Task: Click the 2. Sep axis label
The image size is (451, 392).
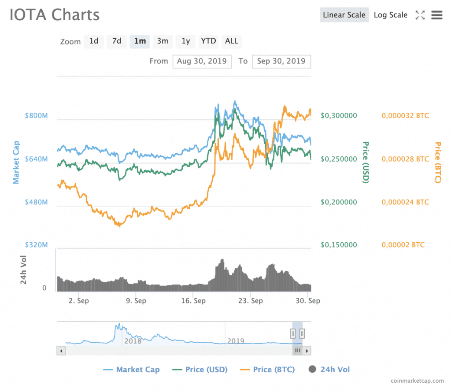Action: coord(79,301)
